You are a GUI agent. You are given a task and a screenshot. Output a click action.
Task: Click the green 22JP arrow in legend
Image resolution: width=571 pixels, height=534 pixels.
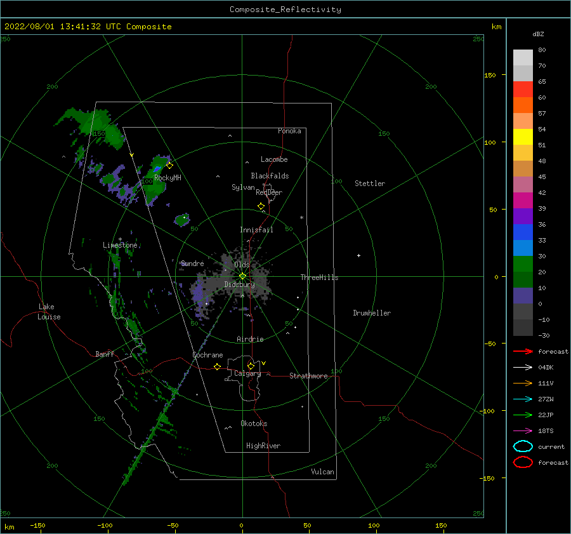coord(523,415)
